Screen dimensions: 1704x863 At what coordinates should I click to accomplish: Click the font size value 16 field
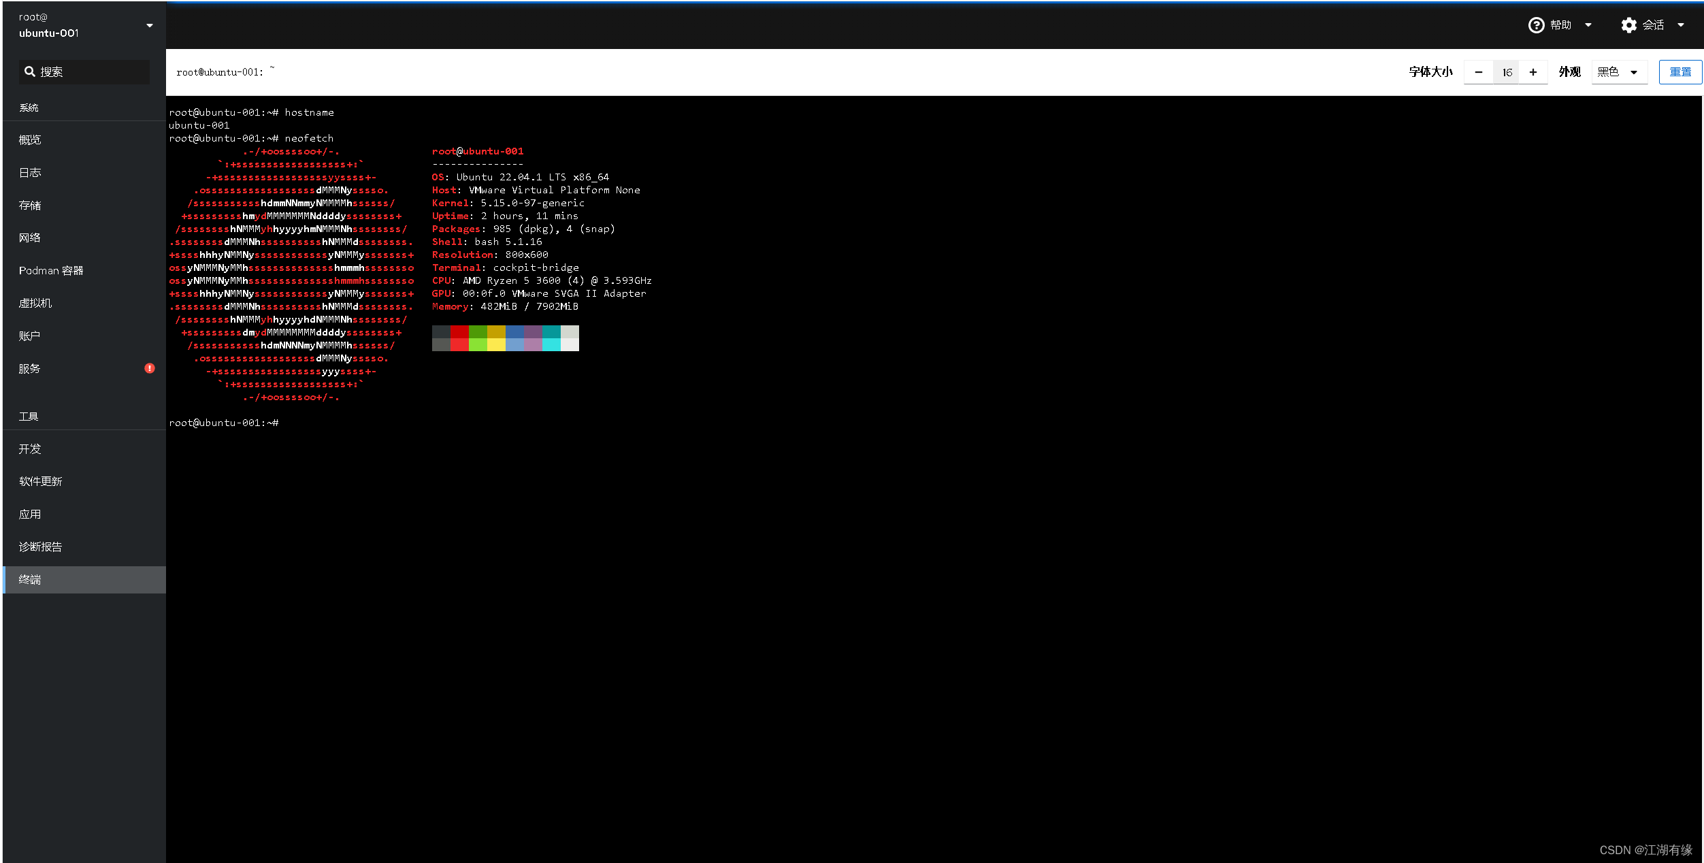tap(1506, 72)
